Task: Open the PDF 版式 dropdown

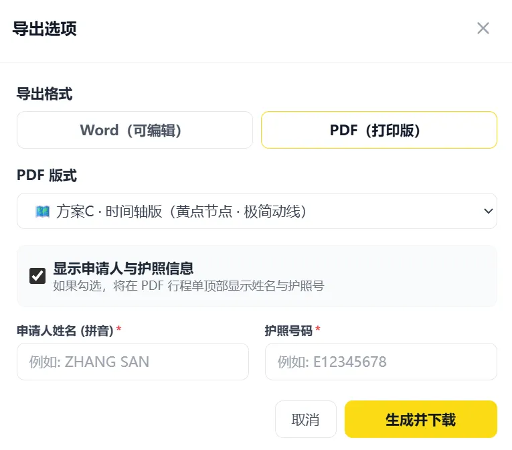Action: pyautogui.click(x=257, y=212)
